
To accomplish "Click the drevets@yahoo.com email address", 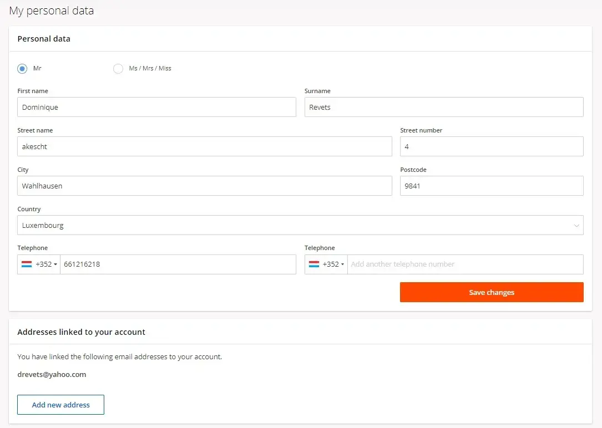I will click(x=52, y=375).
